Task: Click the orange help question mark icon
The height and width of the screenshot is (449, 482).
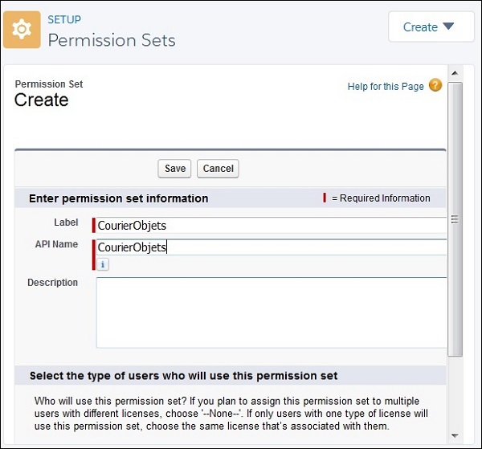Action: click(x=435, y=86)
